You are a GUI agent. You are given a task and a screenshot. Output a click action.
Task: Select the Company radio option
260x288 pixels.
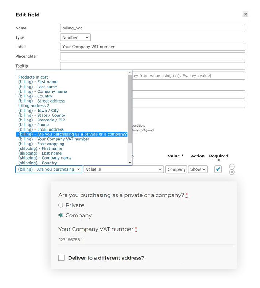(x=61, y=215)
